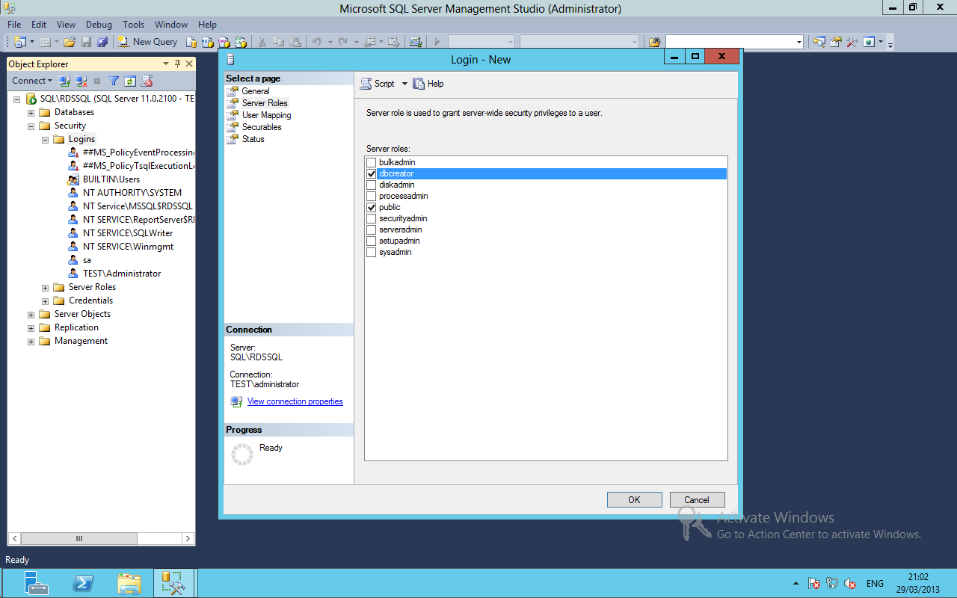Expand the Replication tree node
957x598 pixels.
point(31,327)
